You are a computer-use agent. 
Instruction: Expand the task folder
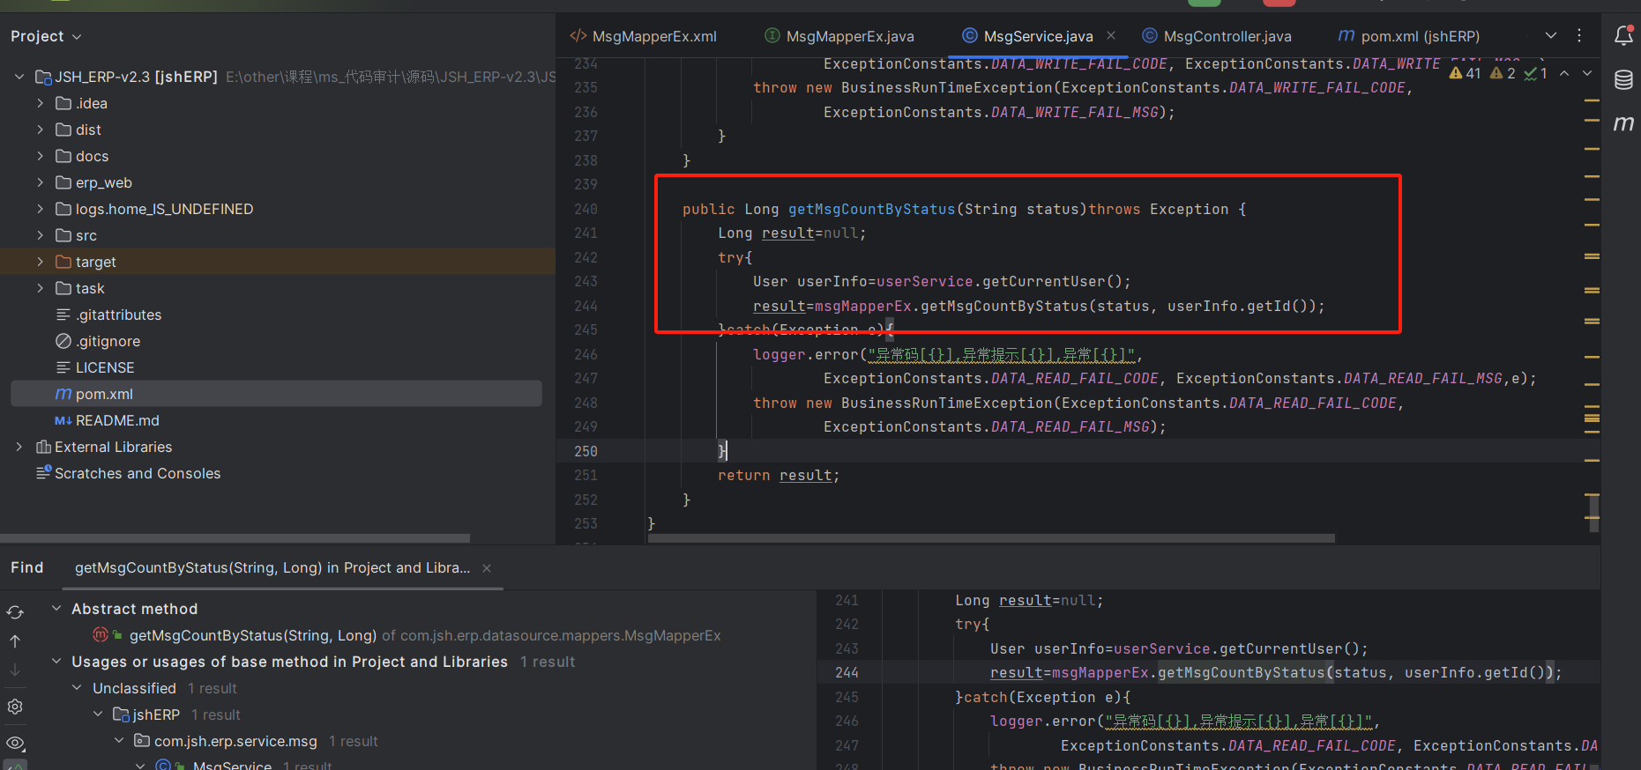pos(40,288)
